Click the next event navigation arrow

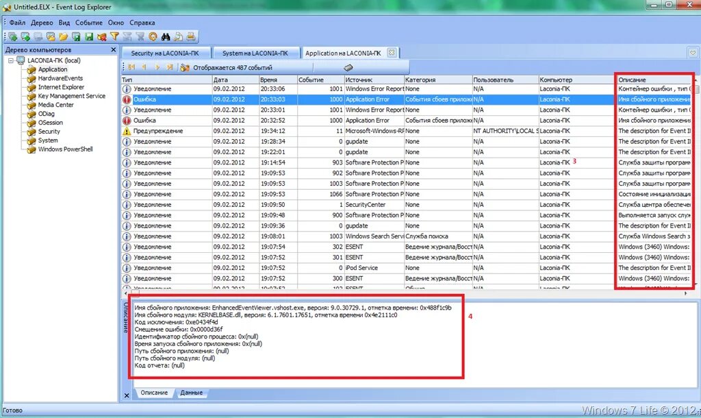coord(157,67)
